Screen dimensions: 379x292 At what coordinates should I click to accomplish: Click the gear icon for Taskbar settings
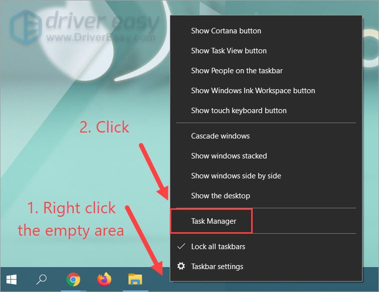[x=180, y=267]
